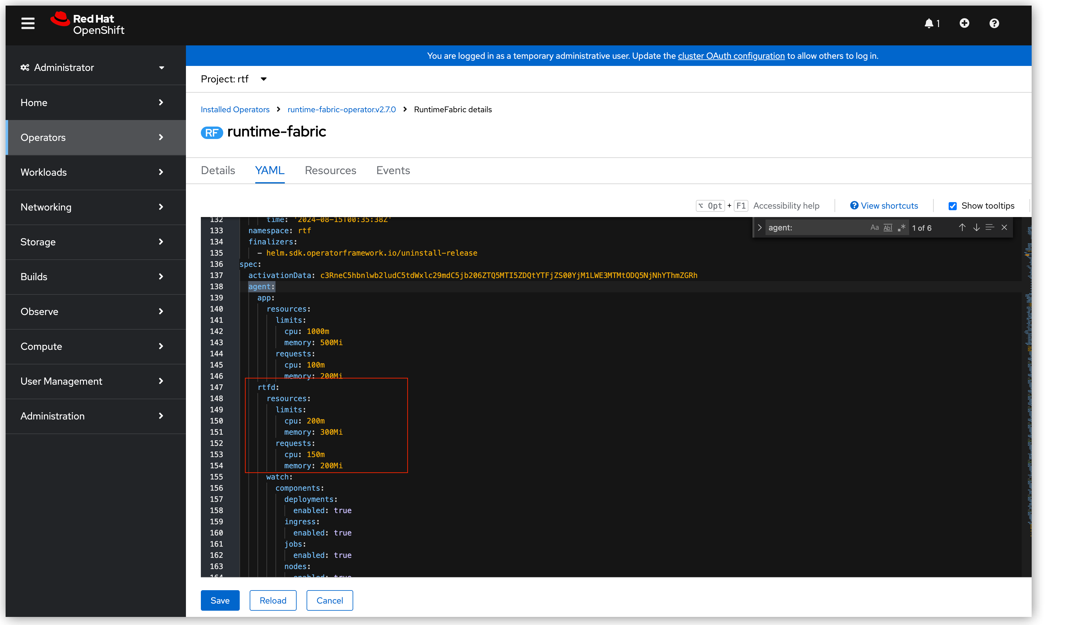
Task: Click the Save button
Action: pos(220,600)
